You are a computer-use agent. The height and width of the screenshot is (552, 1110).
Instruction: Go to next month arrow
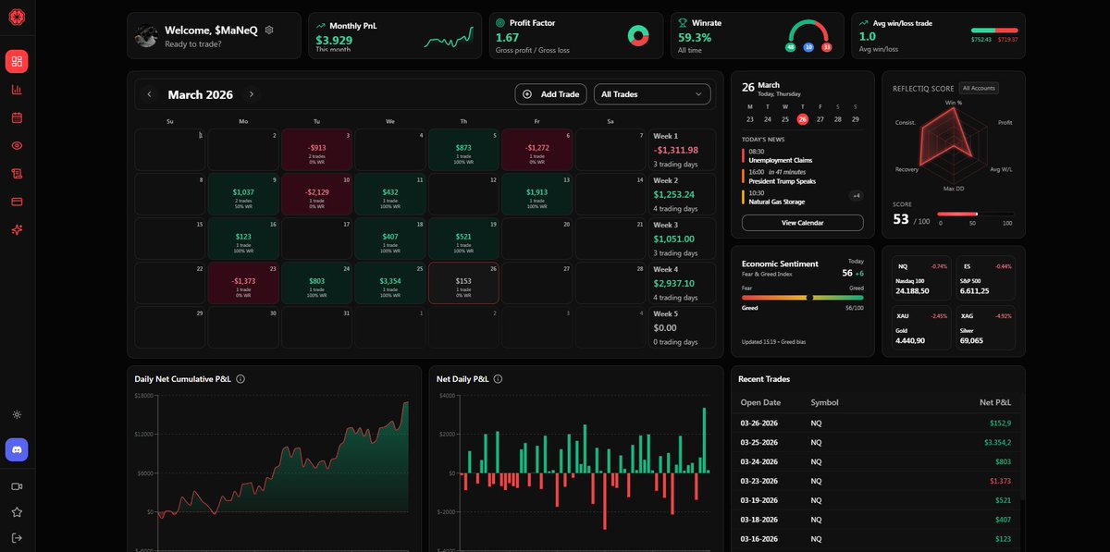coord(251,94)
